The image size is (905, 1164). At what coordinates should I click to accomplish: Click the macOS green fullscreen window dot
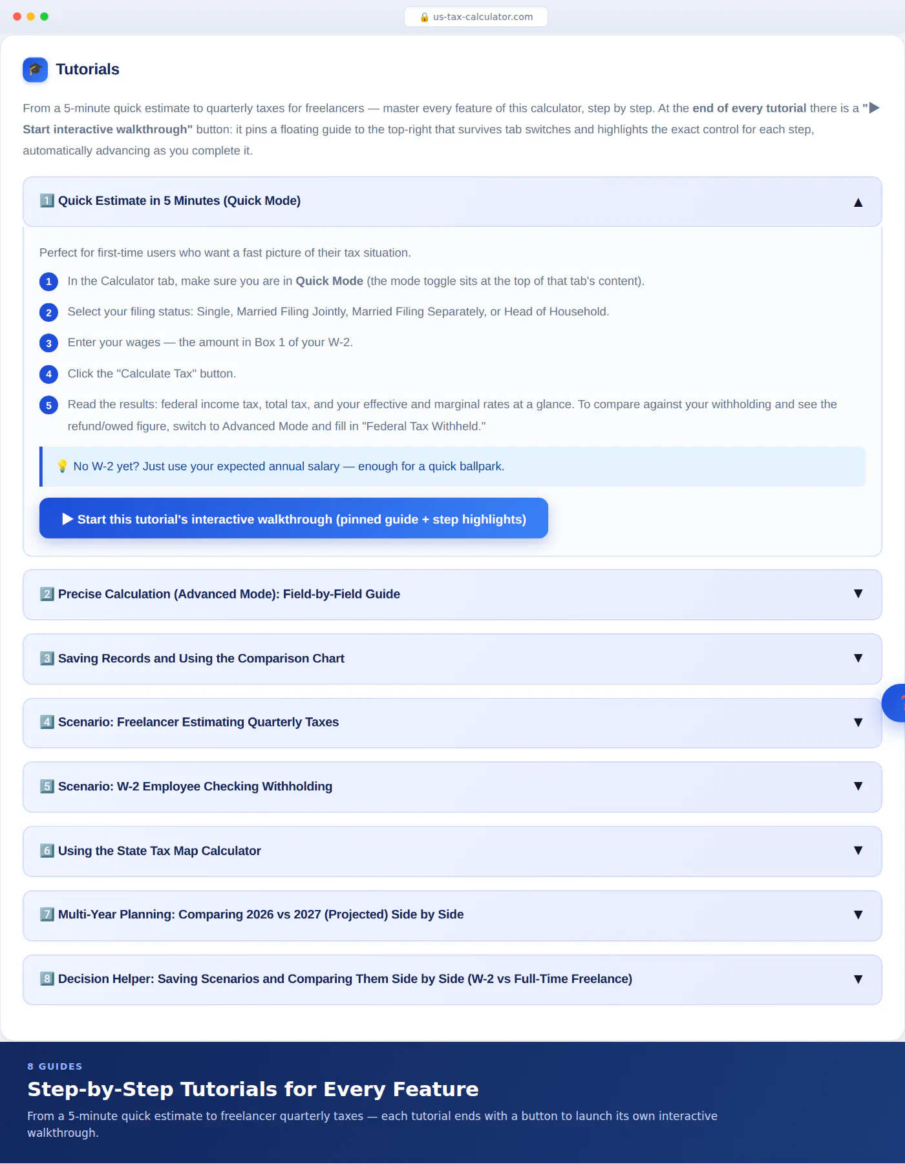point(44,17)
